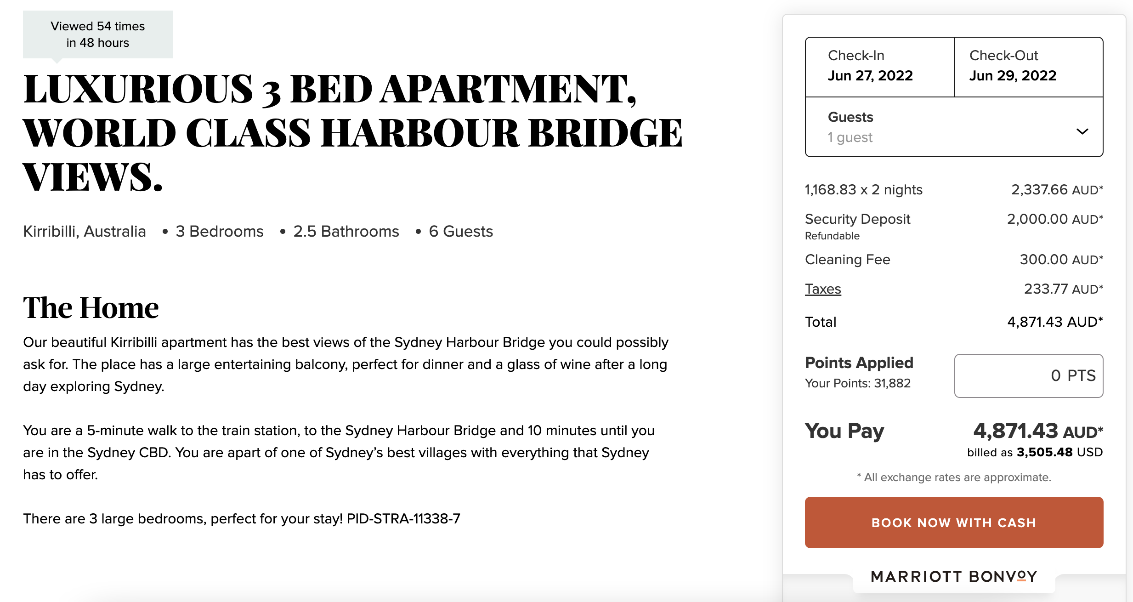
Task: Open the Check-In date field
Action: click(879, 67)
